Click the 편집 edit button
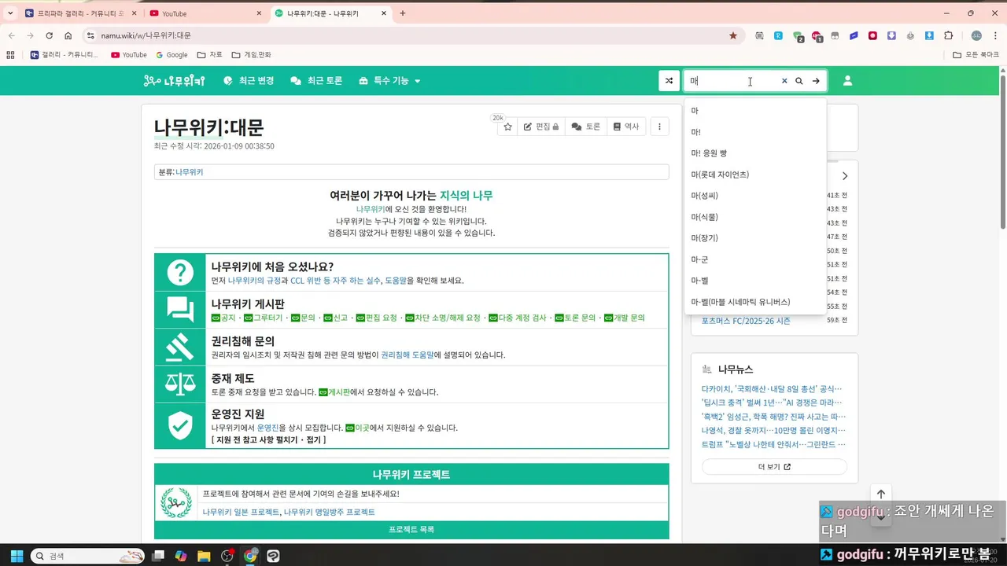The height and width of the screenshot is (566, 1007). pyautogui.click(x=541, y=127)
